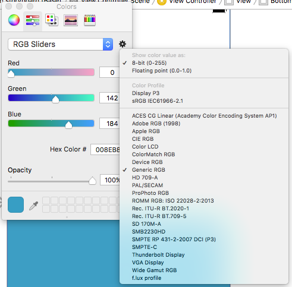
Task: Select the Display P3 color profile
Action: pos(204,93)
